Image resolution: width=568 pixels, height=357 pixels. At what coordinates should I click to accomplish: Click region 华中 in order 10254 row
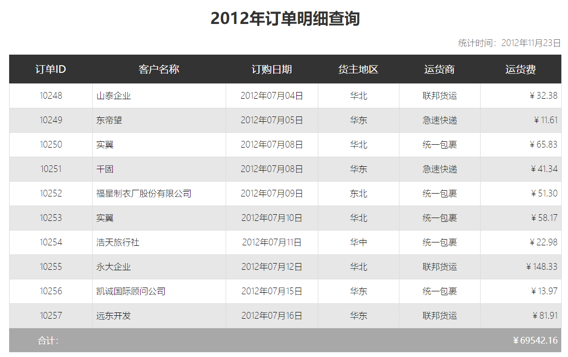pyautogui.click(x=359, y=242)
